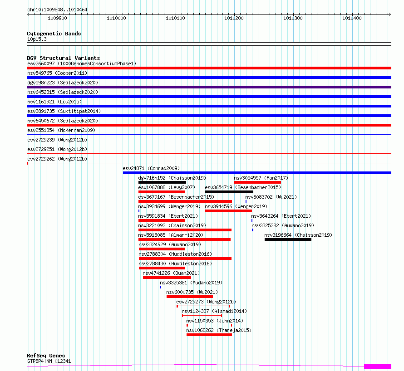Select the Cytogenetic Bands track title
Screen dimensions: 404x371
(x=54, y=34)
